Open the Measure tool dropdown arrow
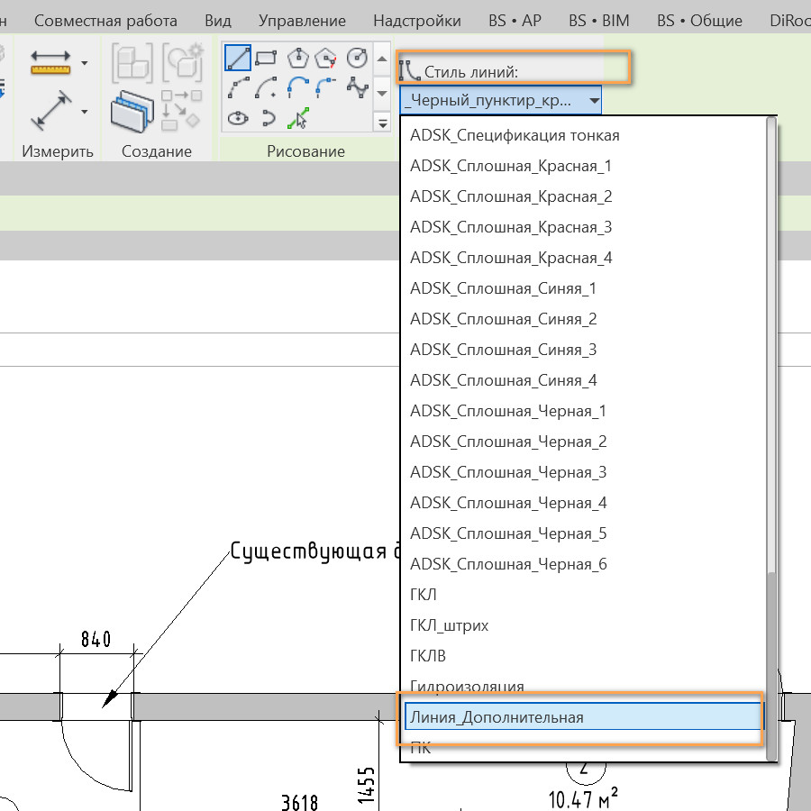 tap(85, 63)
